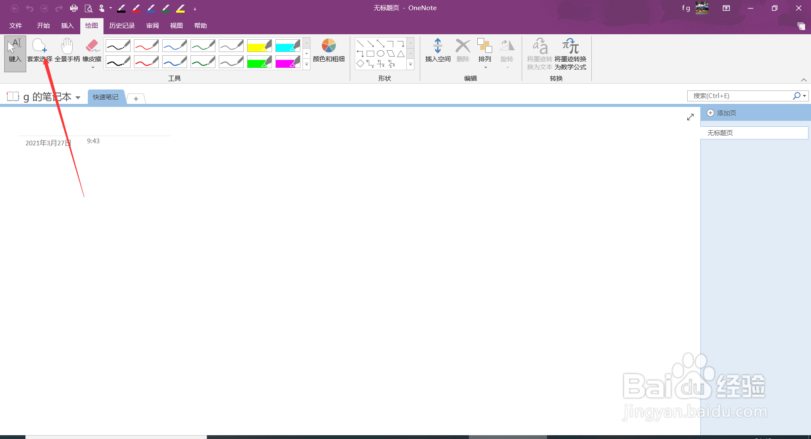Open the search scope dropdown arrow
811x439 pixels.
click(804, 96)
